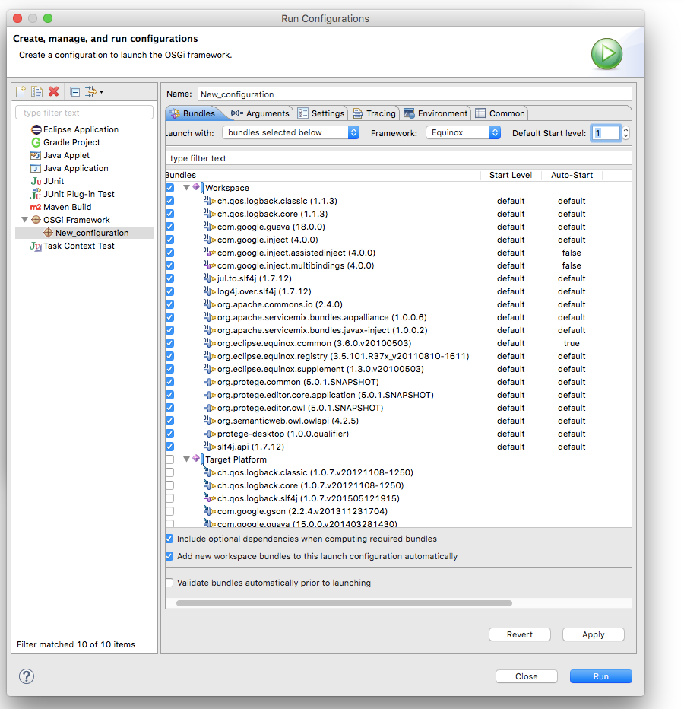Select the org.eclipse.equinox.registry bundle row
The width and height of the screenshot is (684, 709).
click(398, 356)
